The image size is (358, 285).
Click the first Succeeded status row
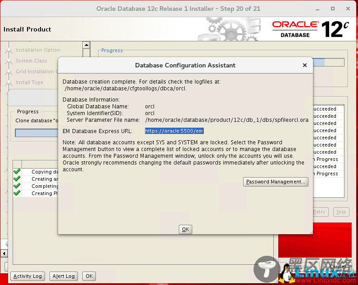pos(328,109)
